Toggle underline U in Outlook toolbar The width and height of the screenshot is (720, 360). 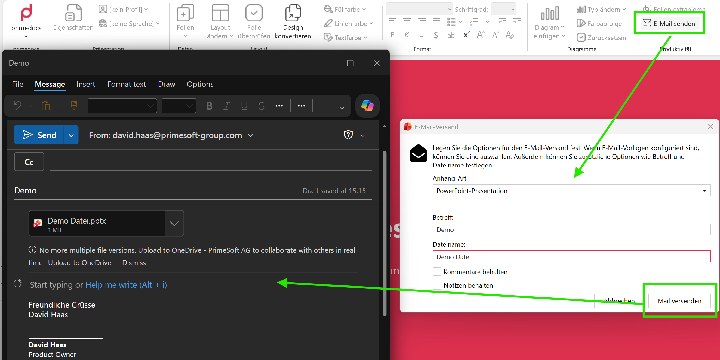[x=244, y=106]
